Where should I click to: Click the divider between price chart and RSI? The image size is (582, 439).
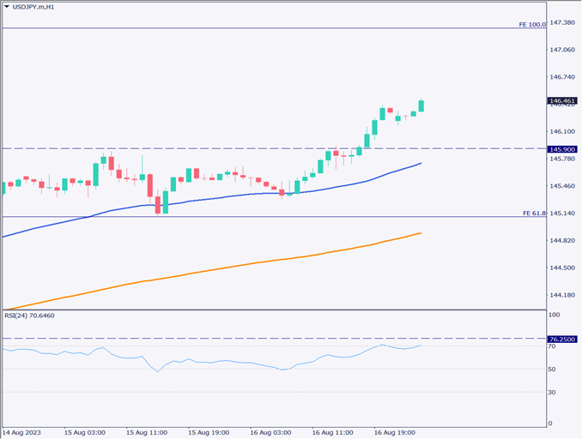click(x=273, y=310)
